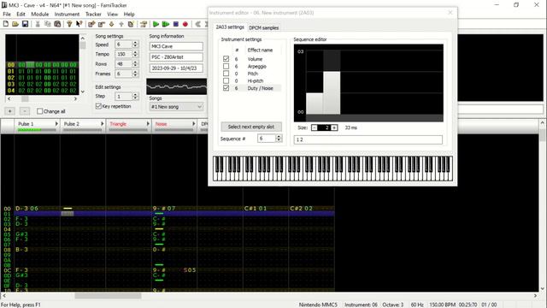Adjust the Frames spinner arrows

pyautogui.click(x=135, y=74)
